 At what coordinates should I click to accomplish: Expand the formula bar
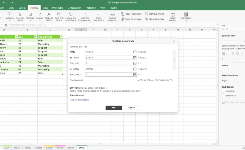coord(217,25)
